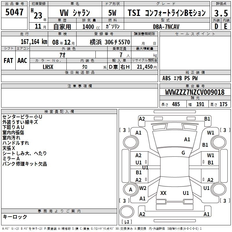Image resolution: width=232 pixels, height=232 pixels.
Task: Click the note シートしみ大、へたり
Action: coord(24,153)
